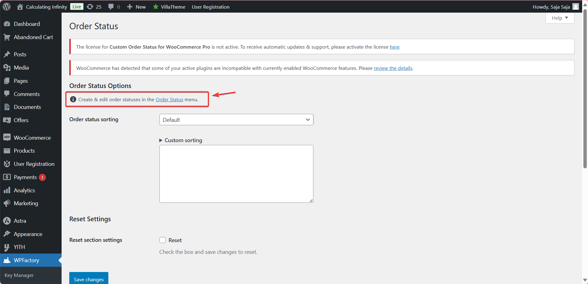This screenshot has height=284, width=588.
Task: Open the Dashboard from the sidebar
Action: [7, 24]
